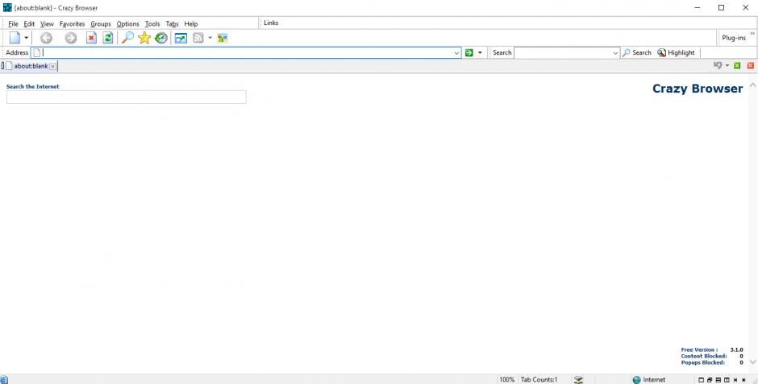This screenshot has height=384, width=758.
Task: Click the Links toolbar label
Action: [x=271, y=23]
